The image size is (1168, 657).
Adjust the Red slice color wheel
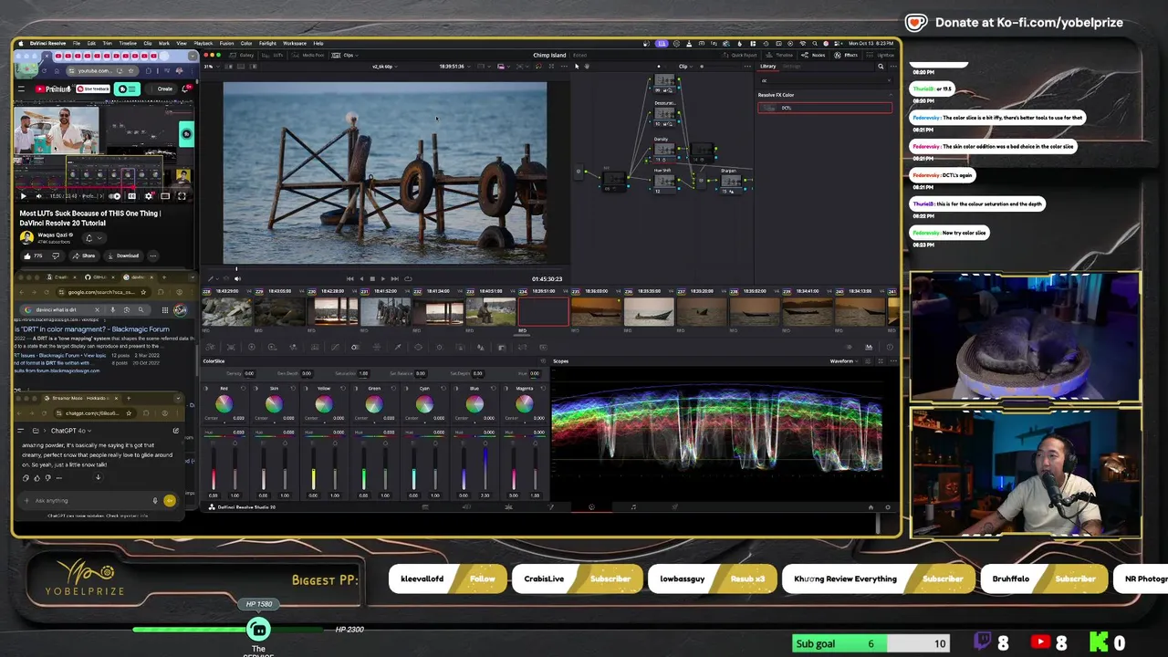tap(224, 405)
